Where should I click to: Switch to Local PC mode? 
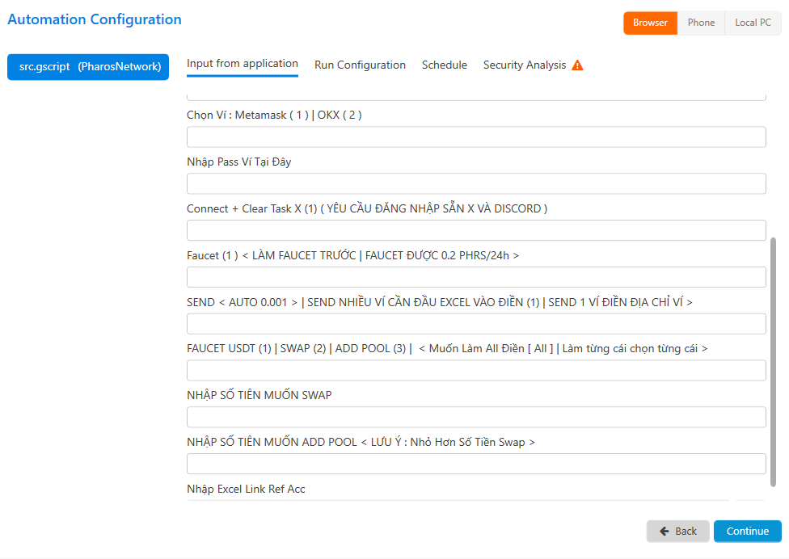click(x=753, y=23)
